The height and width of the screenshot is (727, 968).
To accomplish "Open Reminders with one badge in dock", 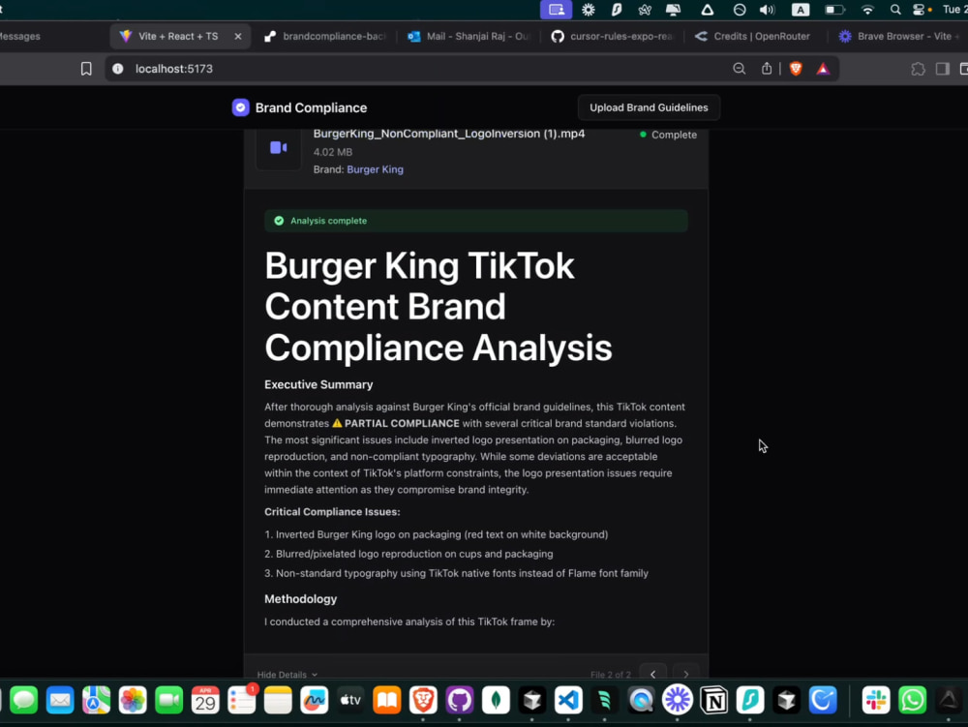I will (x=241, y=700).
